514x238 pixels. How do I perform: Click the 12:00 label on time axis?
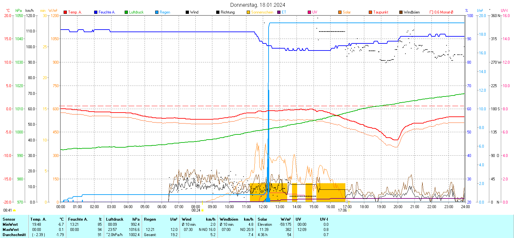click(263, 207)
